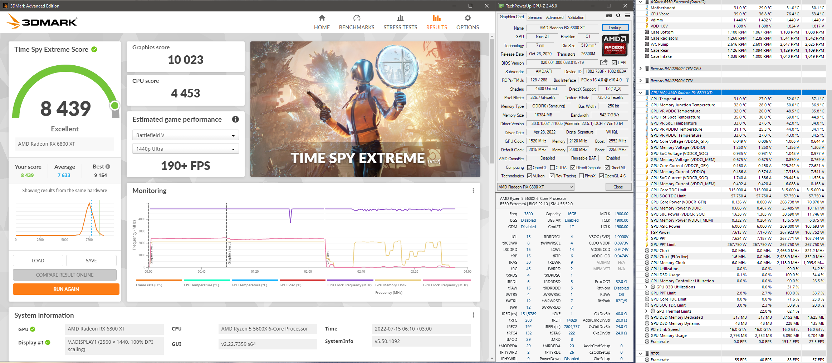The width and height of the screenshot is (832, 363).
Task: Toggle the OpenCL checkbox
Action: click(529, 168)
